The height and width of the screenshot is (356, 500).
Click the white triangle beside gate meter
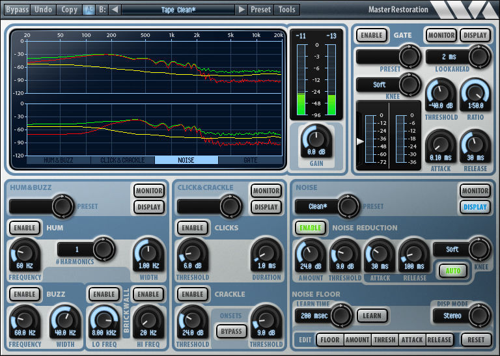pyautogui.click(x=360, y=141)
